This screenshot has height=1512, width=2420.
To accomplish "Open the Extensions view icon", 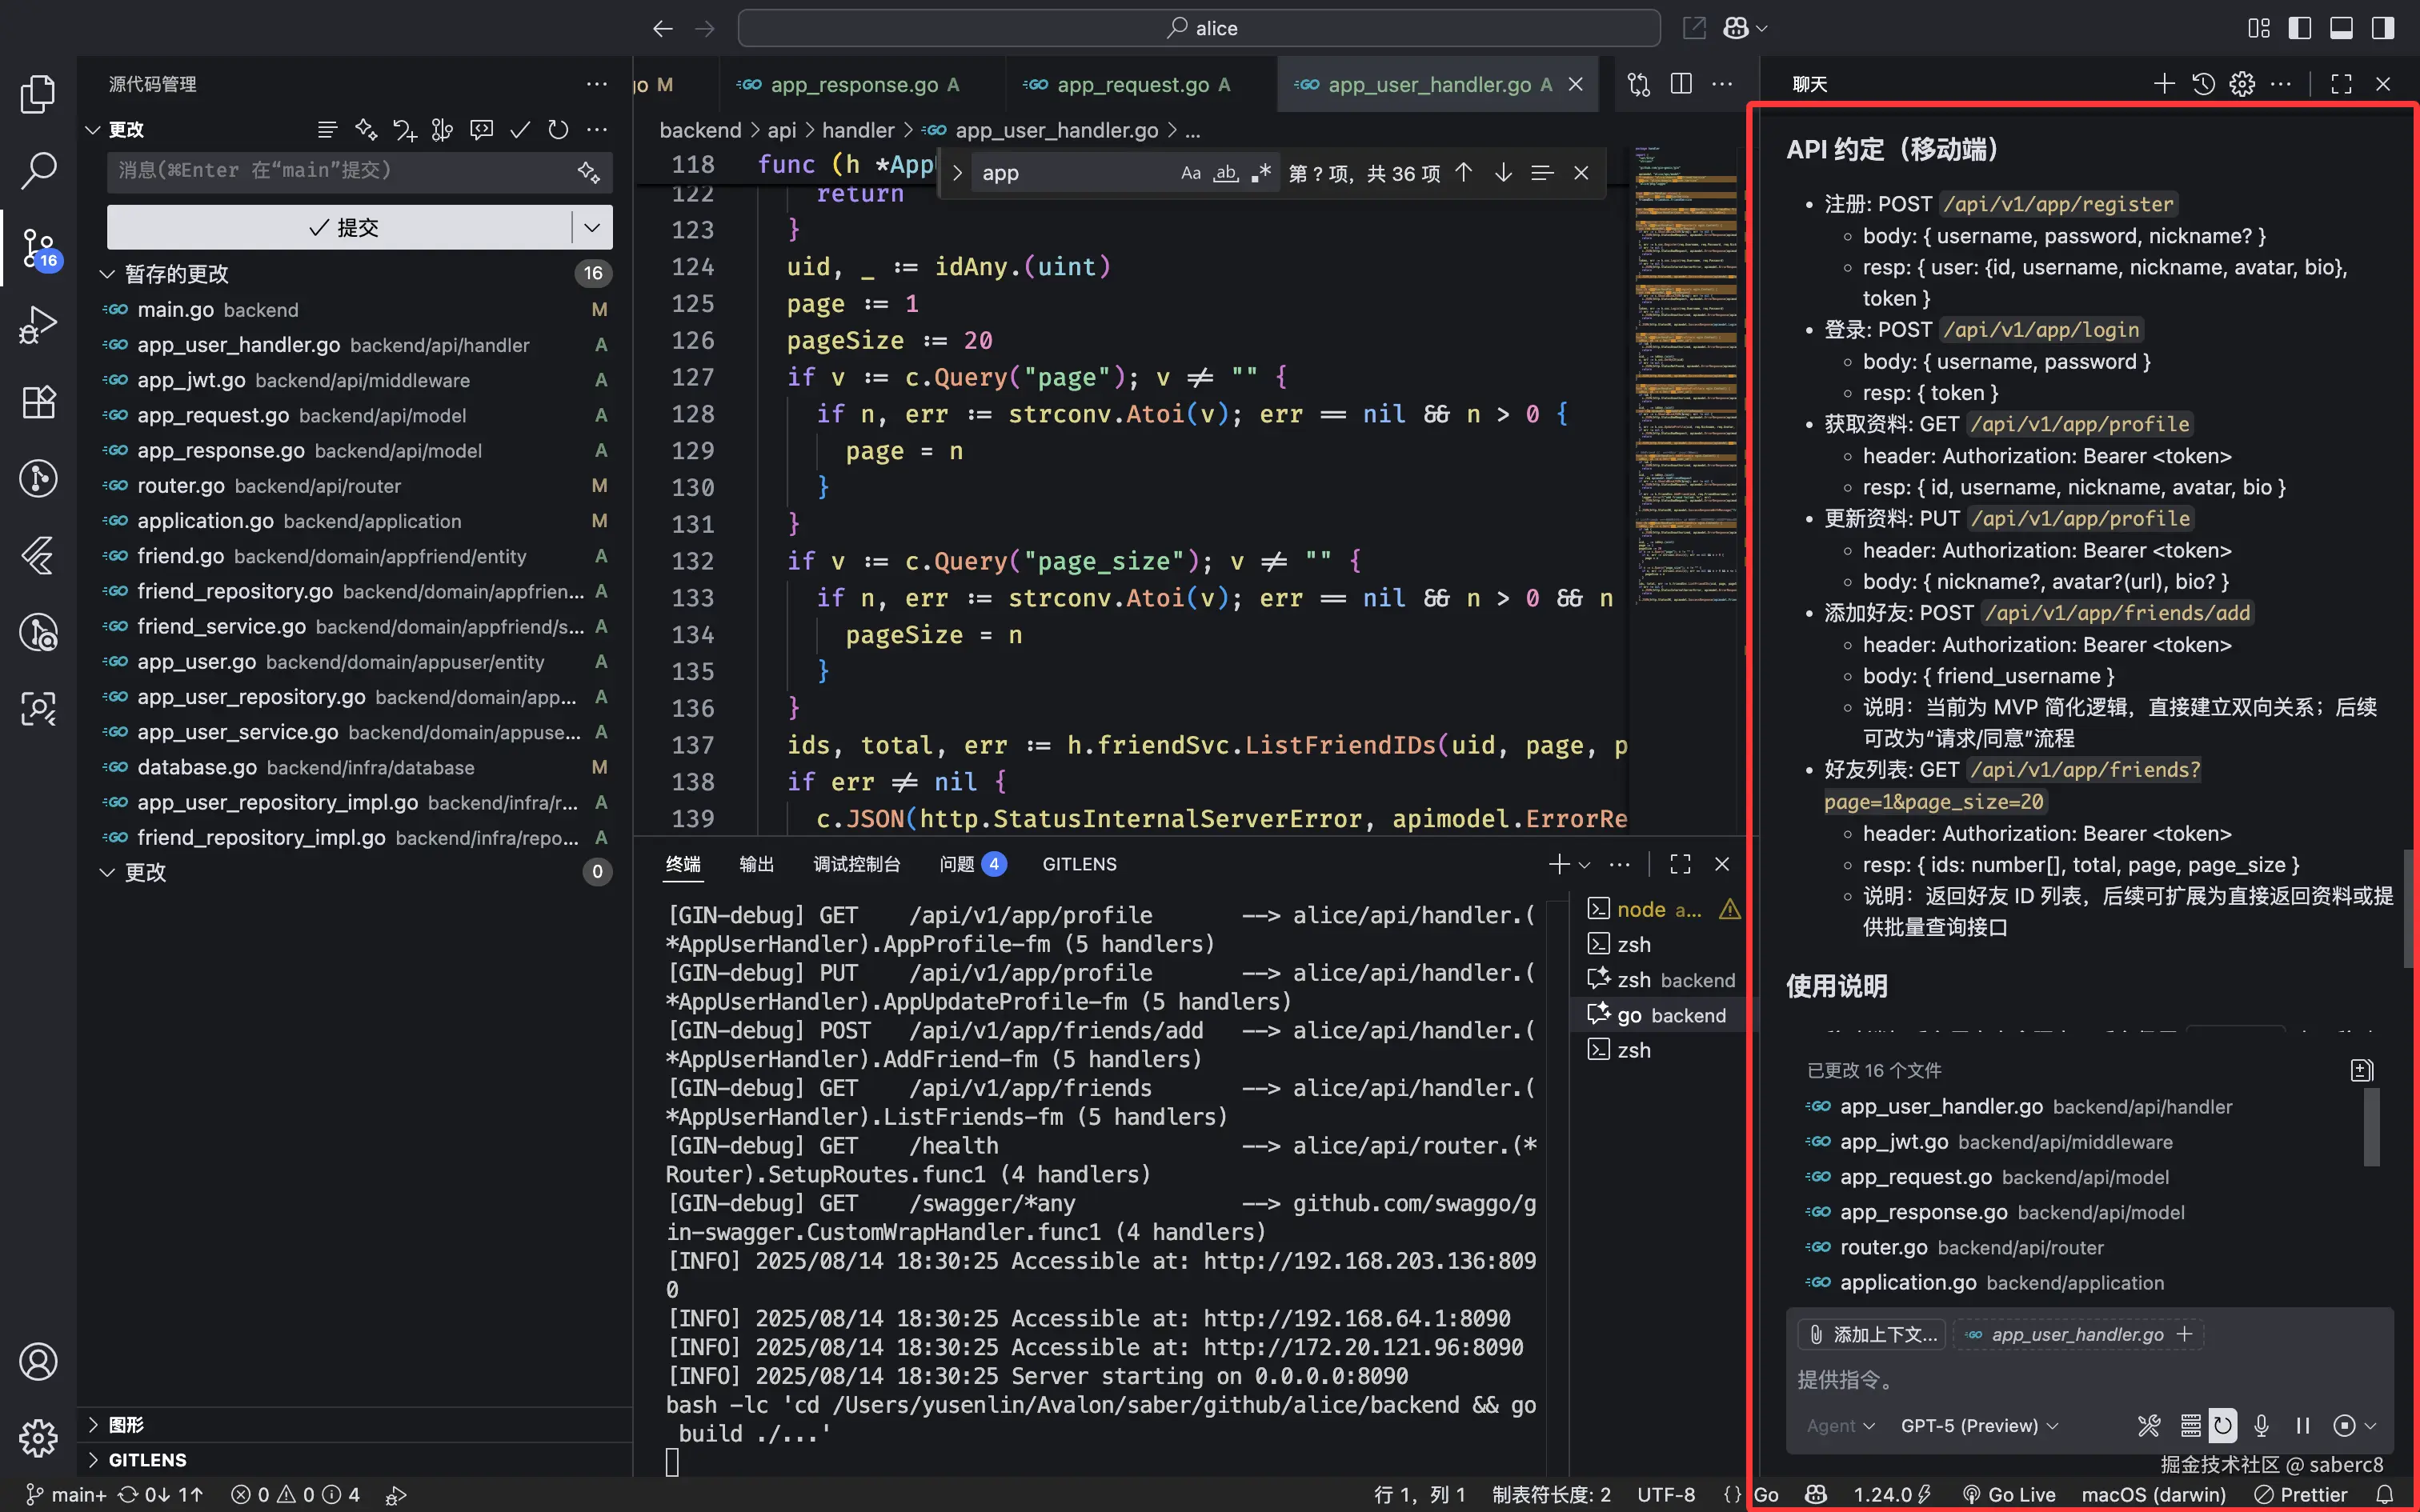I will point(38,402).
